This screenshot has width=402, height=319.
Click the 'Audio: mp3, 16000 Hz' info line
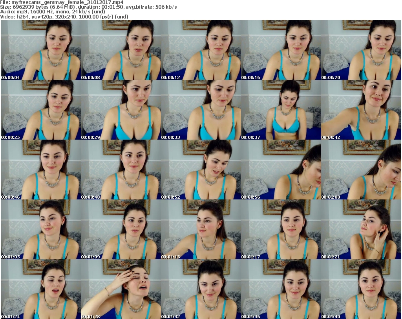point(53,12)
